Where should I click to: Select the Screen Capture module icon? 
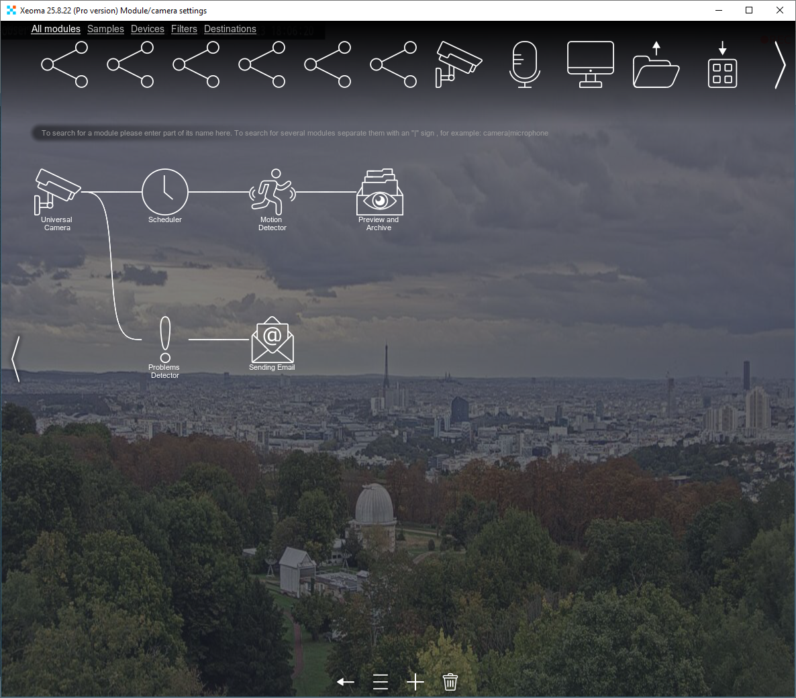(x=590, y=64)
